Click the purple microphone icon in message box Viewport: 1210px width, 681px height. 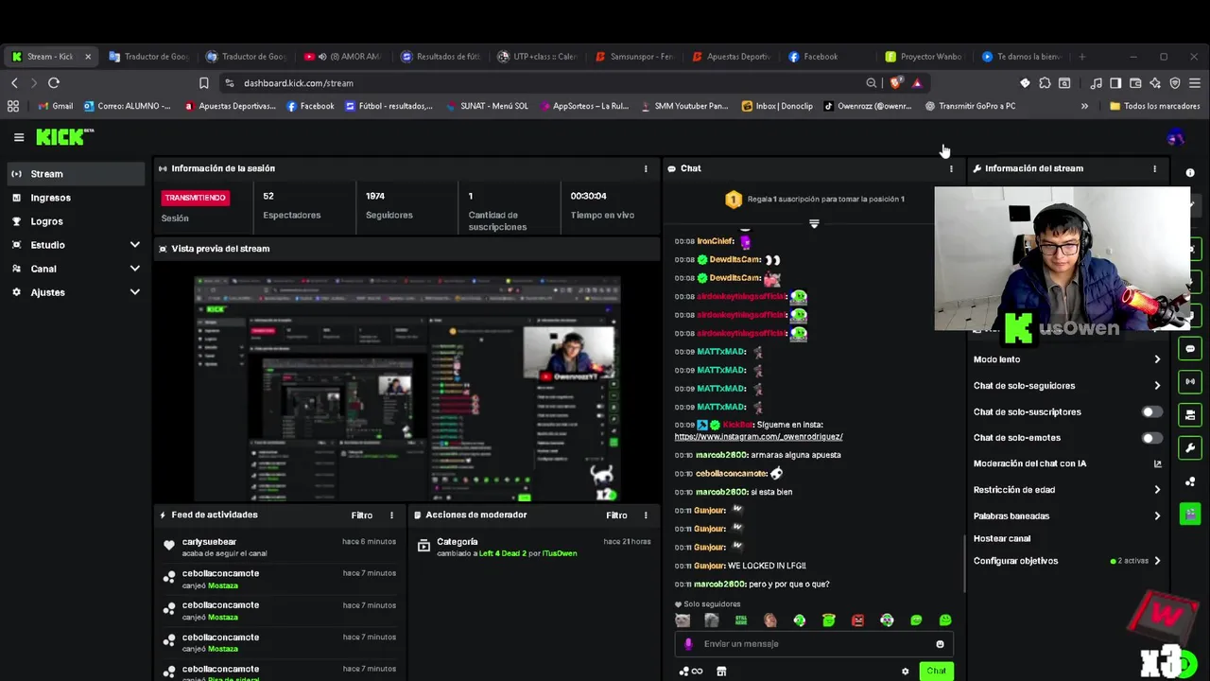[x=688, y=644]
